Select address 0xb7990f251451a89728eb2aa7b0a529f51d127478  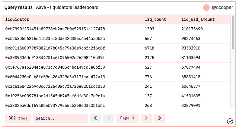pos(55,29)
